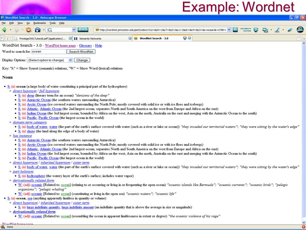Click the part holonym link
Screen dimensions: 306x230
23,172
